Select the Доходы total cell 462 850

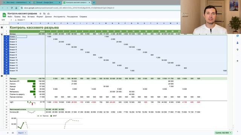pos(41,34)
